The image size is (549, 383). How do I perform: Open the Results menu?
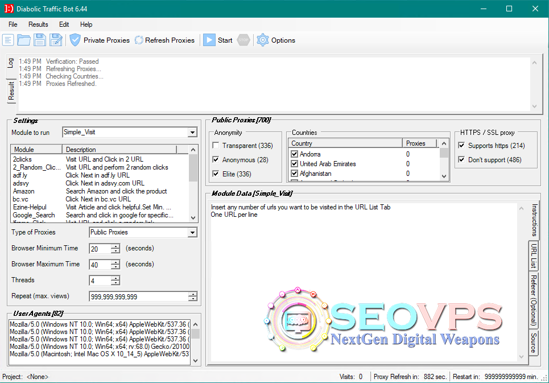point(38,24)
